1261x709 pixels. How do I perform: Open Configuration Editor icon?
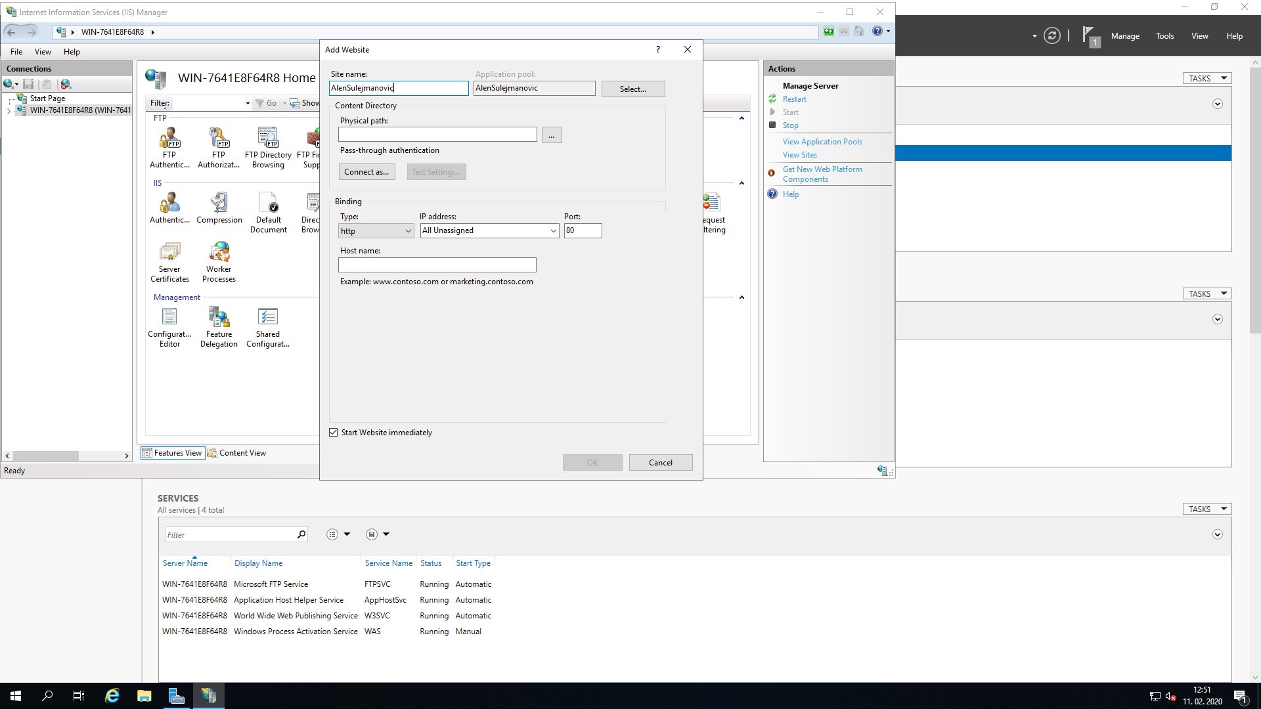coord(169,327)
